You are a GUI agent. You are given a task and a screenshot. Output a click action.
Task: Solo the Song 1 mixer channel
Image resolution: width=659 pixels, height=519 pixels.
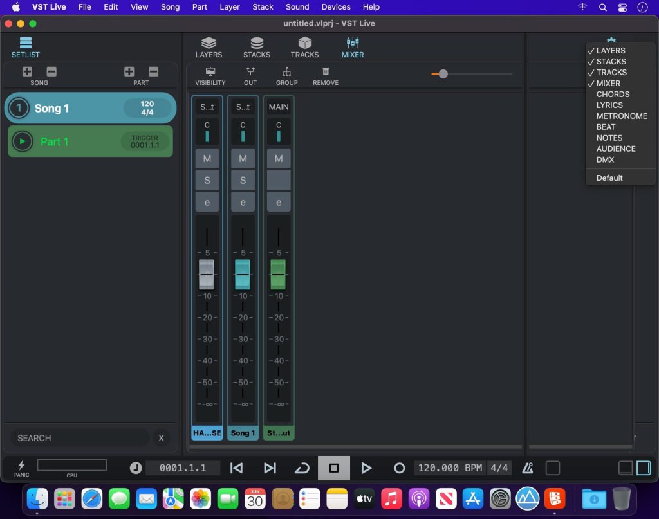click(x=243, y=180)
